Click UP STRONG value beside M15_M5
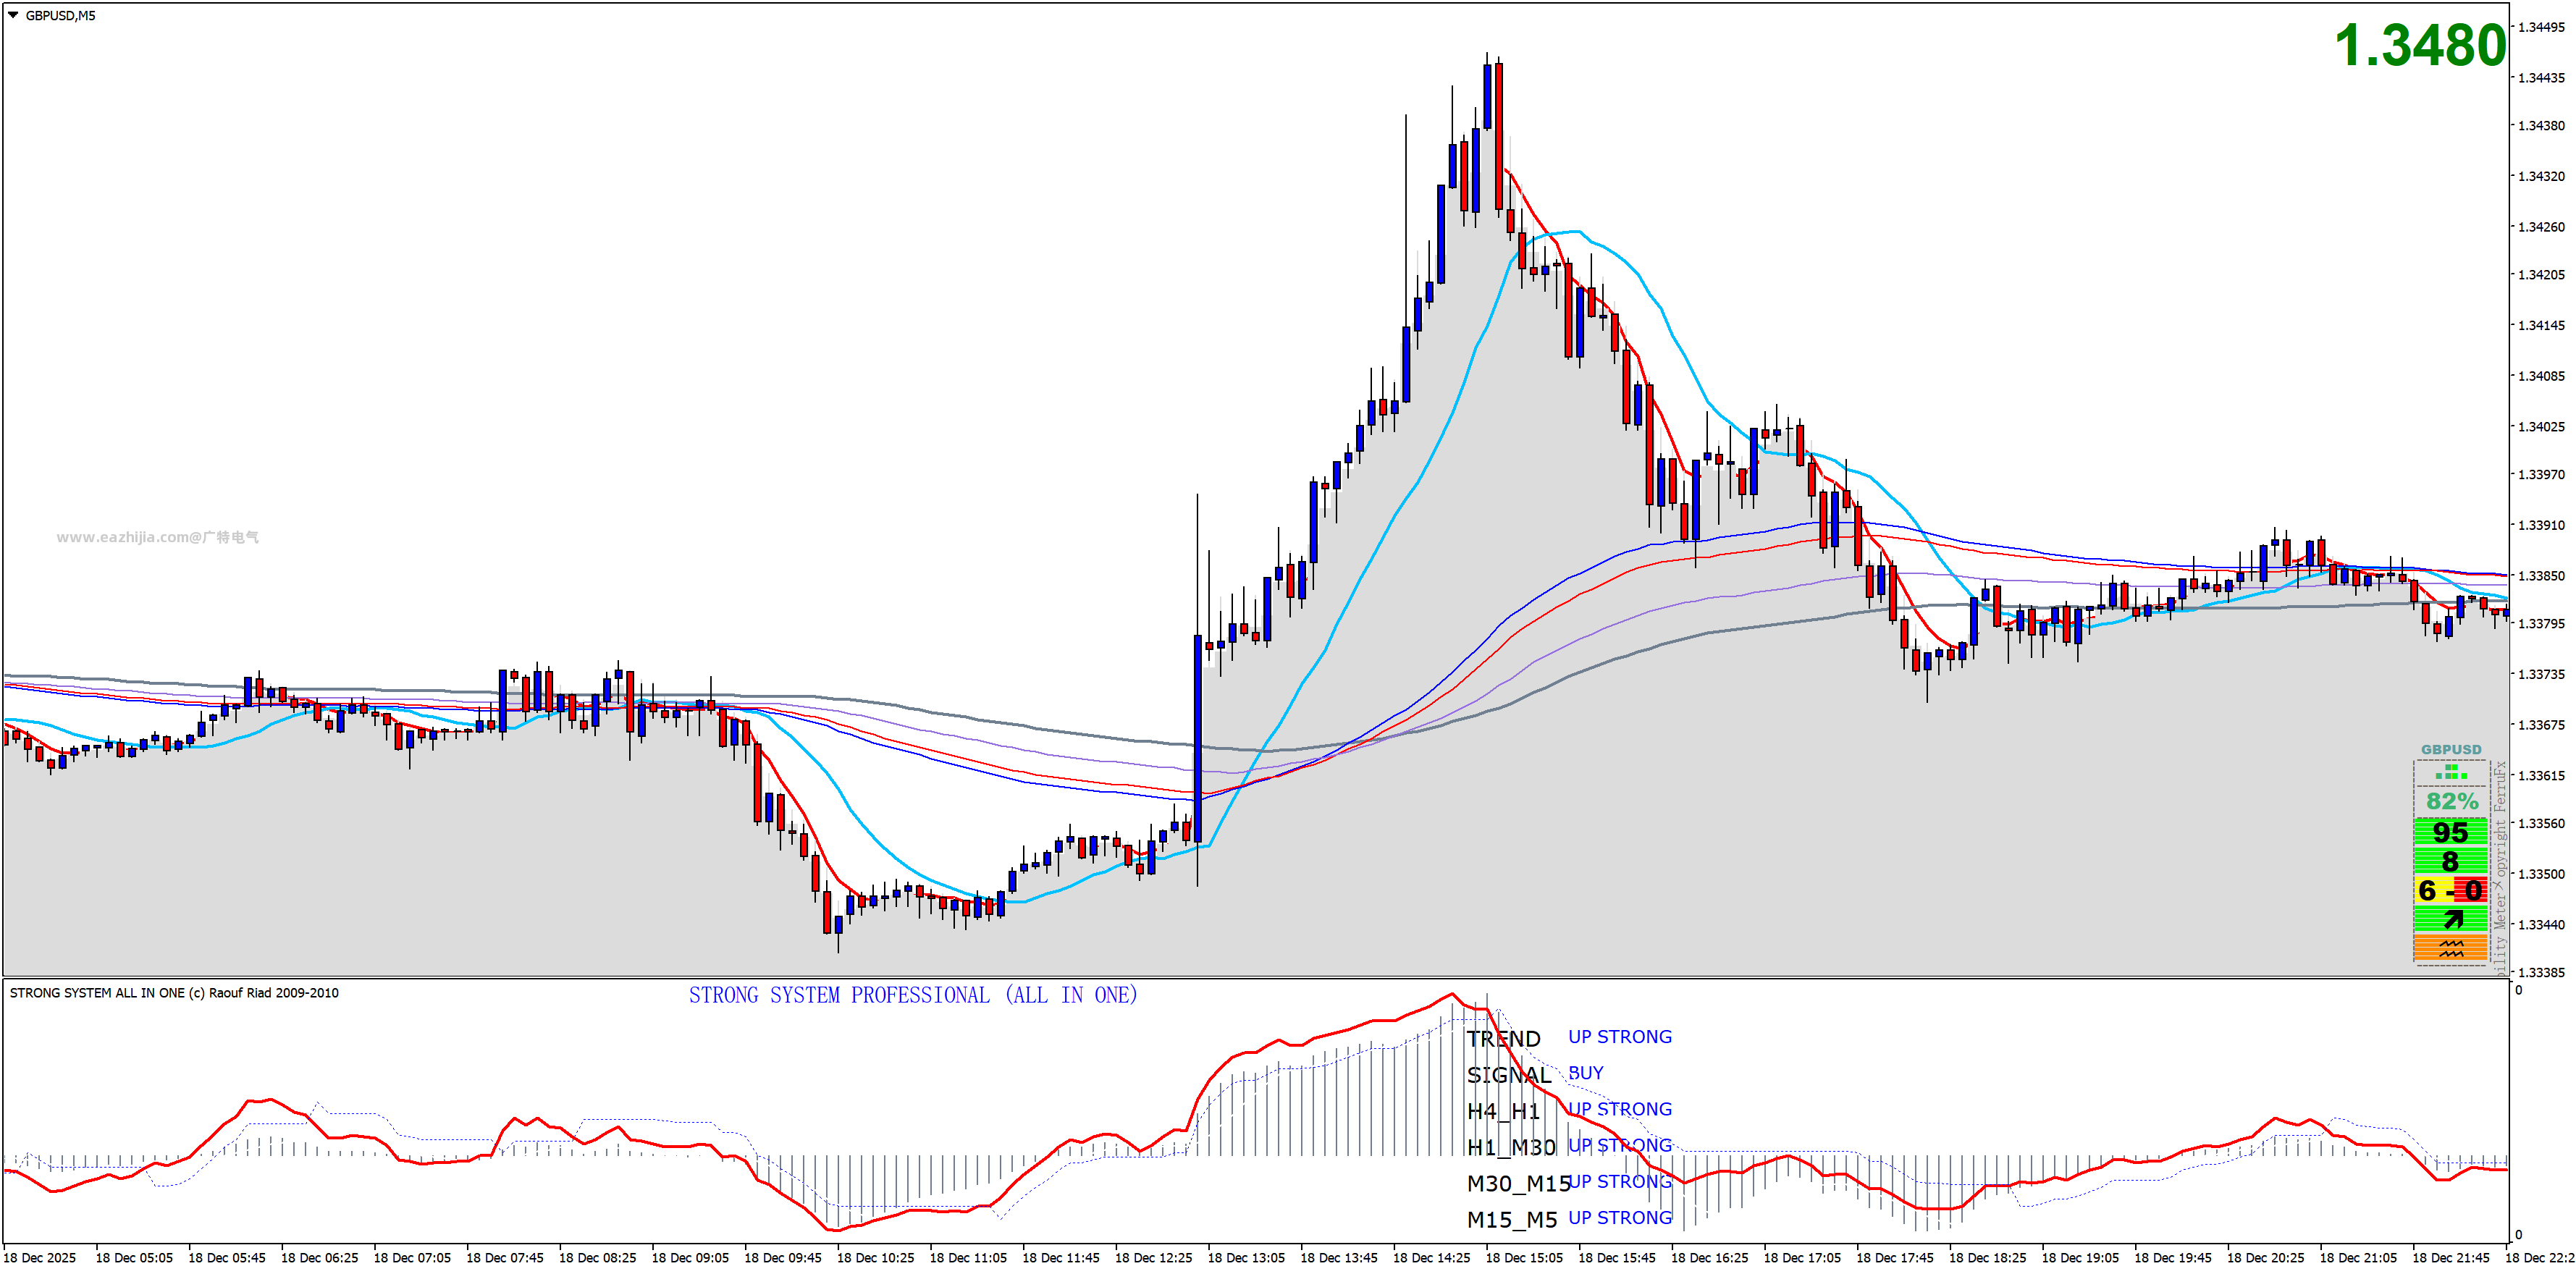Screen dimensions: 2576x1274 1619,1218
